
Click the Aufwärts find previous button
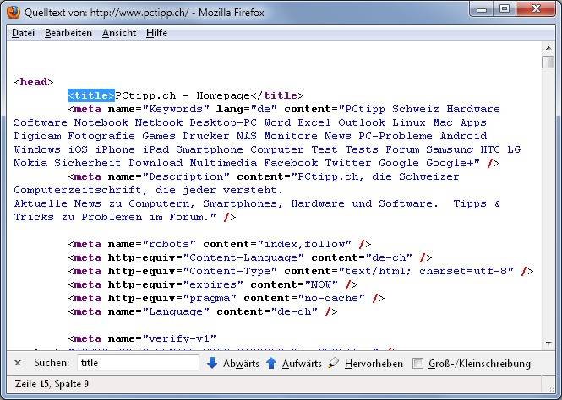(x=301, y=364)
